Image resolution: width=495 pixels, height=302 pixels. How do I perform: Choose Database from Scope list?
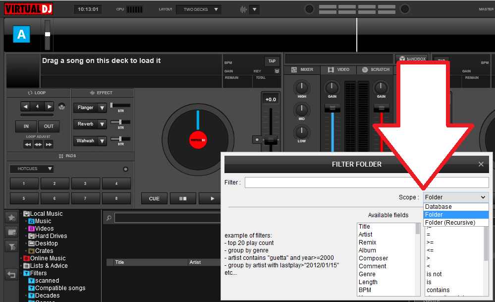click(456, 207)
